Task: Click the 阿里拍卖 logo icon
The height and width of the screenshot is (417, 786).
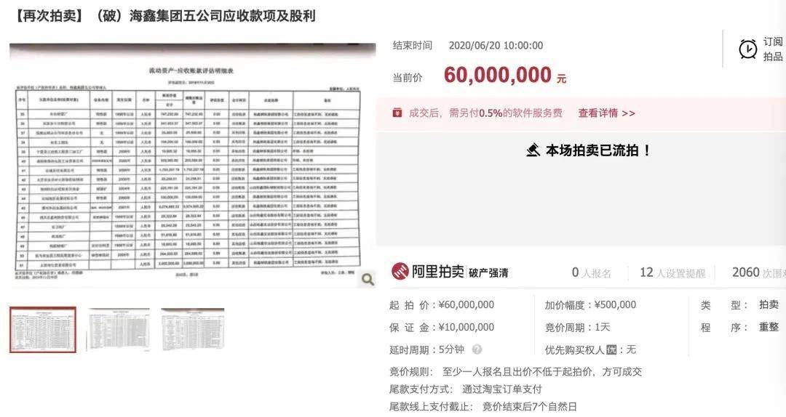Action: point(400,272)
